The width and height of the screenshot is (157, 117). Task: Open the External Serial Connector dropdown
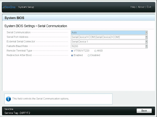109,42
